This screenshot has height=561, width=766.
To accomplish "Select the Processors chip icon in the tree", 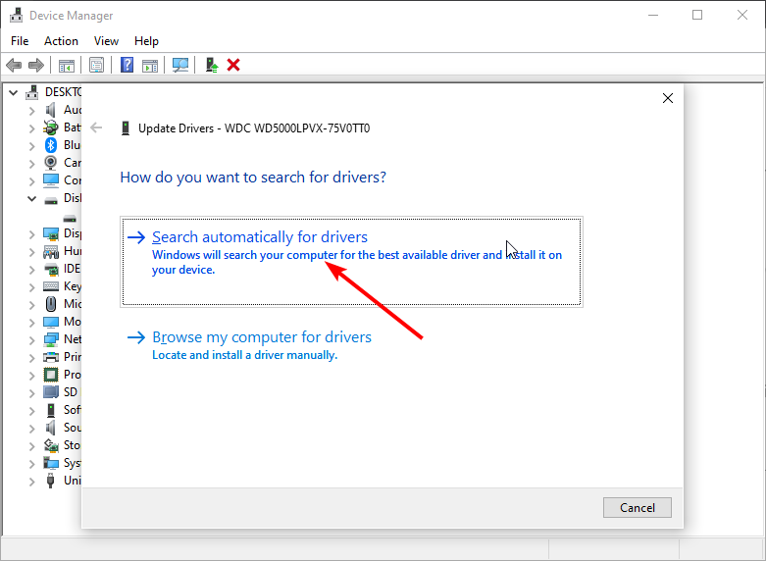I will coord(51,375).
